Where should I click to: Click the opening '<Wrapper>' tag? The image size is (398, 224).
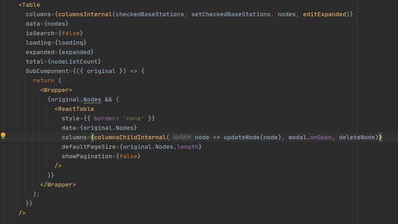(x=56, y=90)
